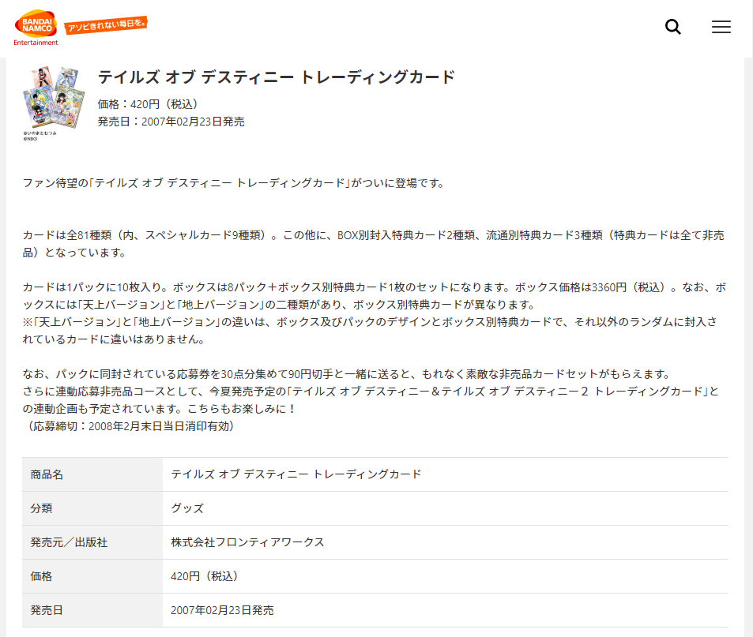753x637 pixels.
Task: Click the 420円（税込） value in the table
Action: pyautogui.click(x=205, y=576)
